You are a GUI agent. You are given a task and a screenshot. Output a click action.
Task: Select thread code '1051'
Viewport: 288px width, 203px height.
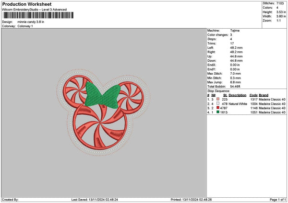tap(254, 113)
